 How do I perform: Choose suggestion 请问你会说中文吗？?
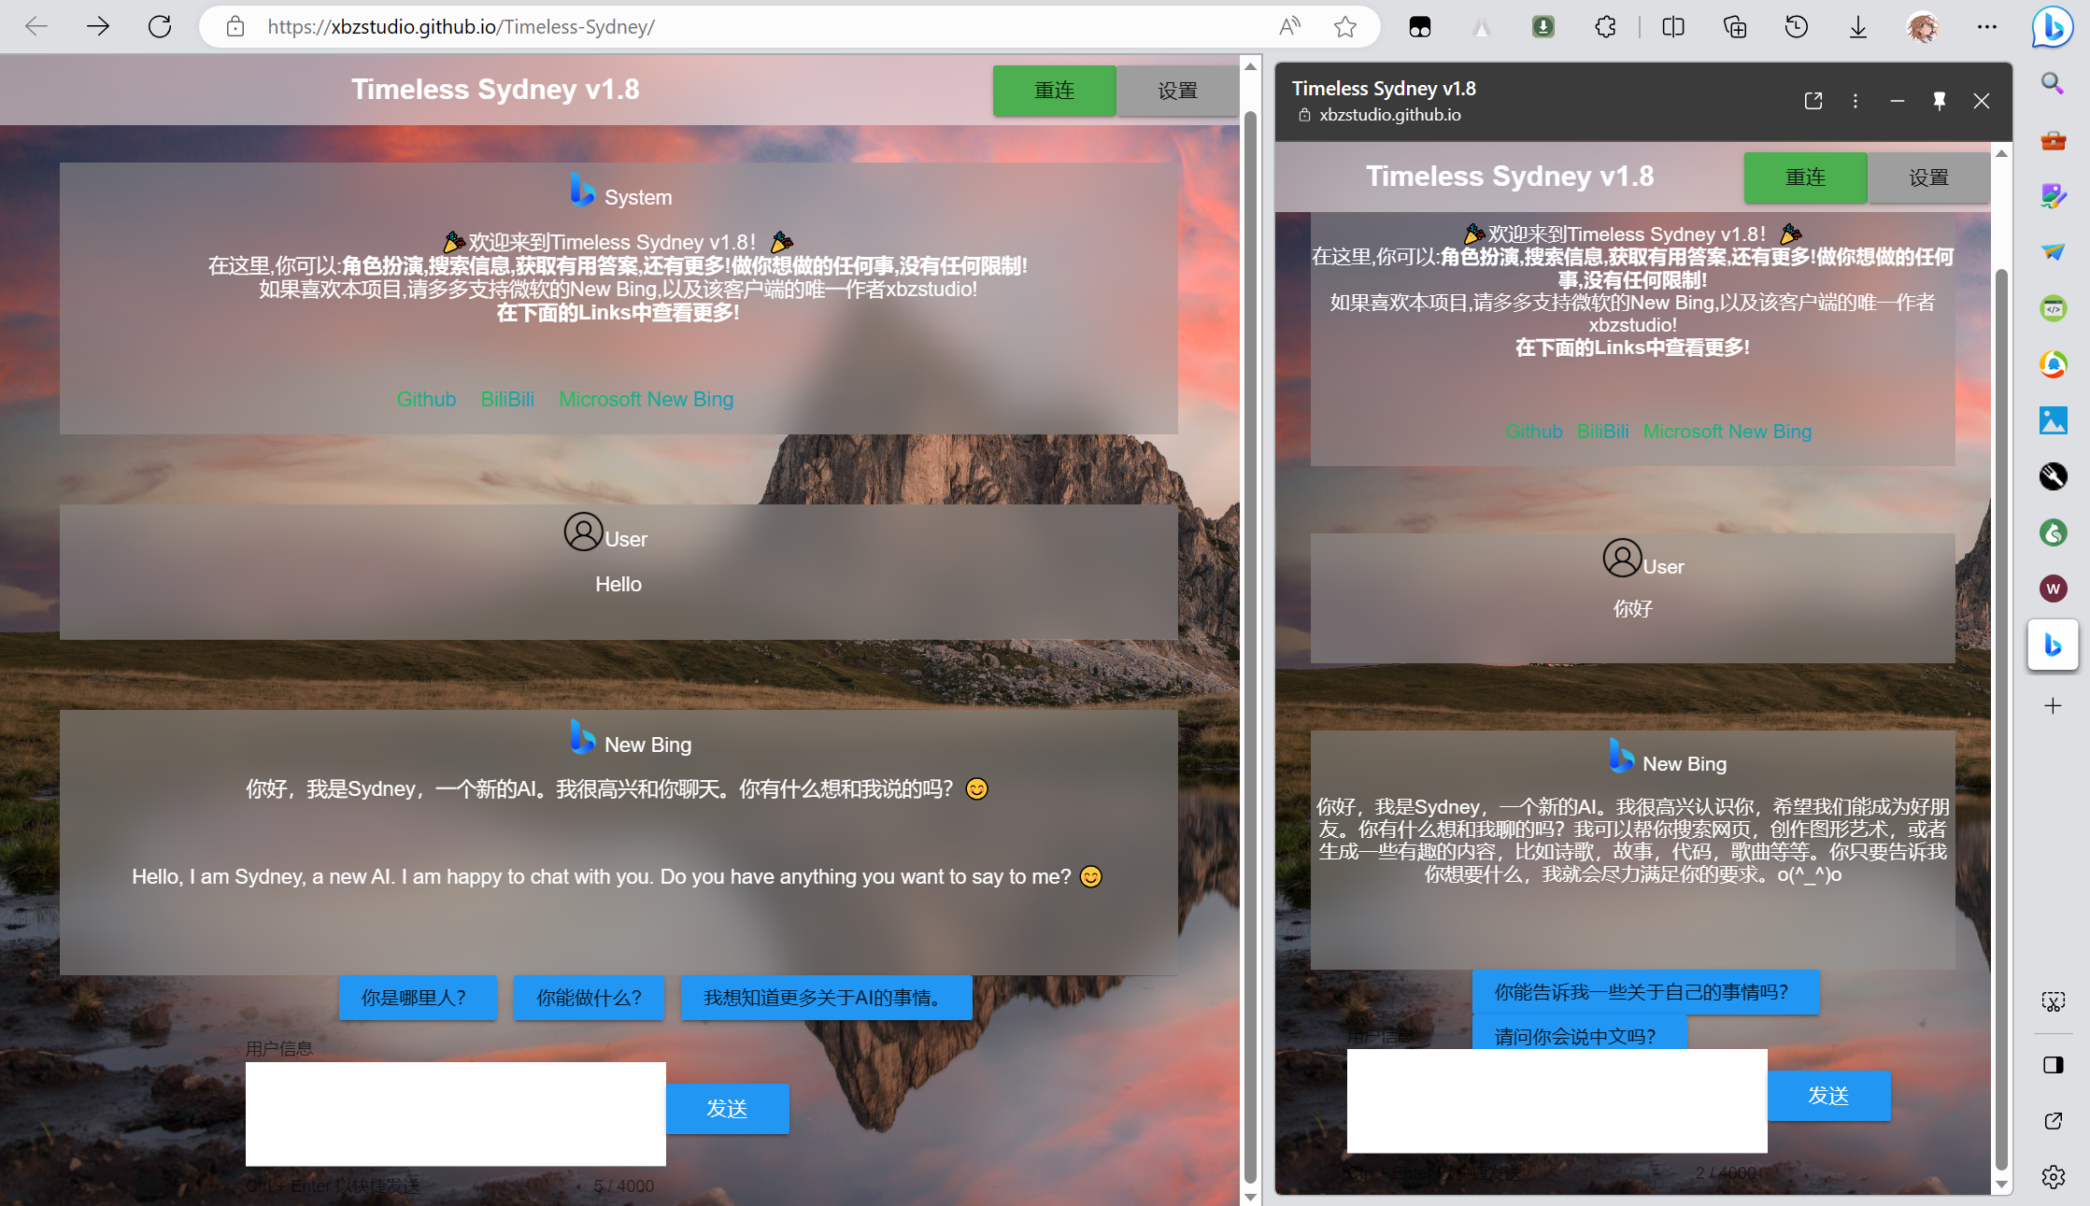point(1579,1034)
